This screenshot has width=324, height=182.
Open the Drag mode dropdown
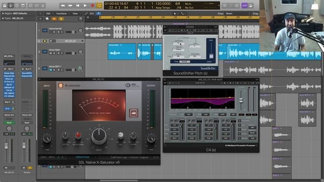pos(256,14)
